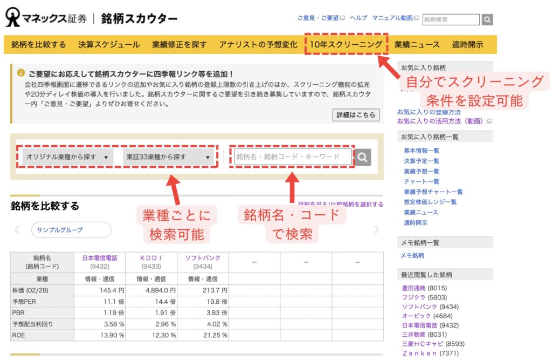552x361 pixels.
Task: Select the サンプルグループ button
Action: 71,230
